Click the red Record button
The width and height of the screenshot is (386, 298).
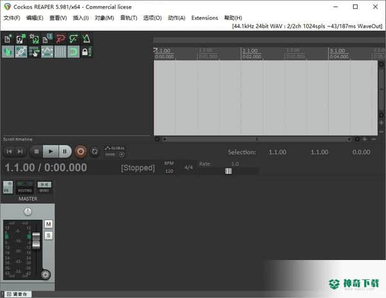coord(80,151)
